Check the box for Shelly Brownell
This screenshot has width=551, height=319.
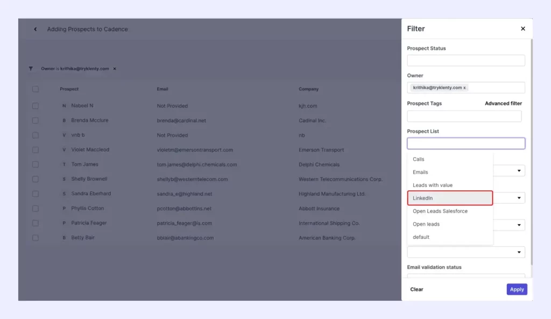(36, 179)
